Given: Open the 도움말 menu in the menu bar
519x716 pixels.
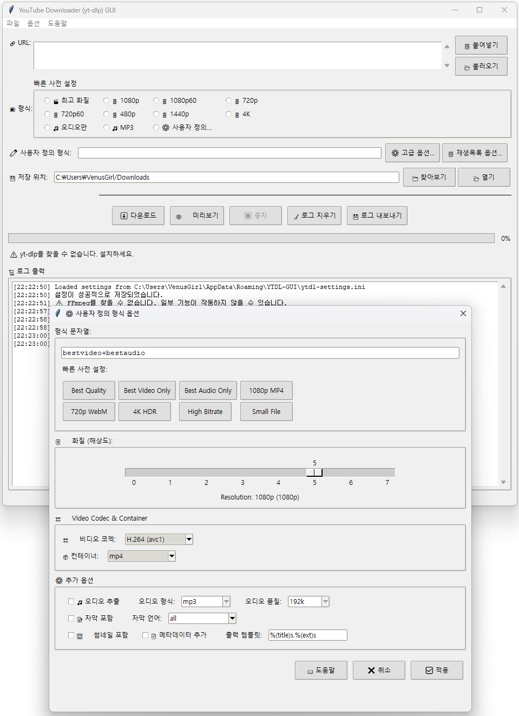Looking at the screenshot, I should (57, 23).
